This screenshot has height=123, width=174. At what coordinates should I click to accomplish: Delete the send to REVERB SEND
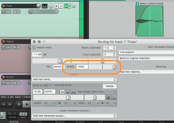pyautogui.click(x=110, y=86)
